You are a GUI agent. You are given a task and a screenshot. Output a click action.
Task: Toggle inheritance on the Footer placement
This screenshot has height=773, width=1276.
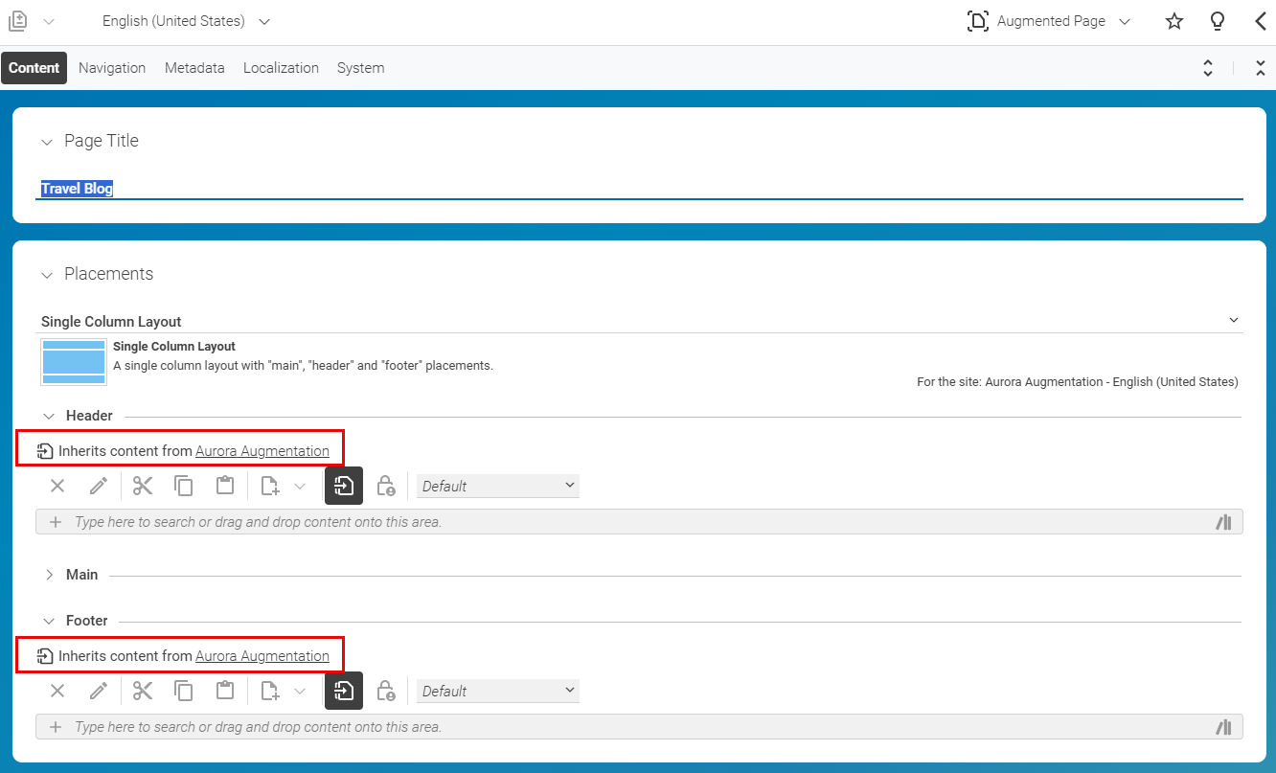pyautogui.click(x=343, y=691)
